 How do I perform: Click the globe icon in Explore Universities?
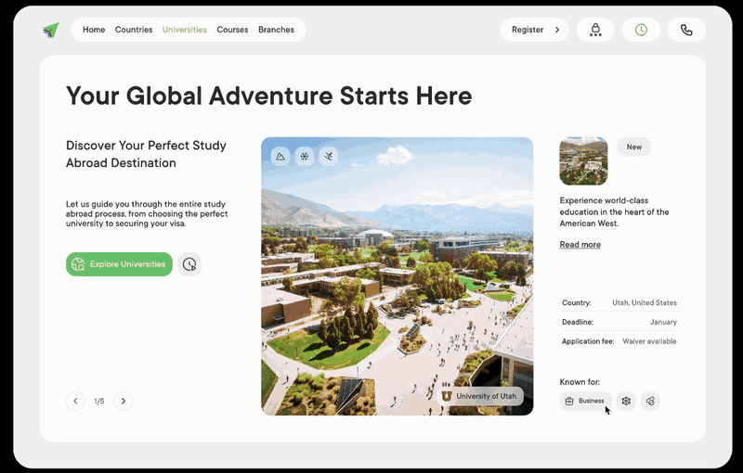(x=78, y=264)
